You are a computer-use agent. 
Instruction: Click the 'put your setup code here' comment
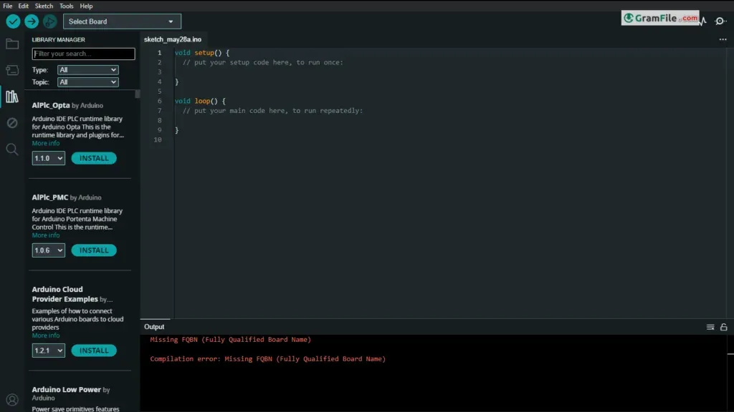coord(263,62)
